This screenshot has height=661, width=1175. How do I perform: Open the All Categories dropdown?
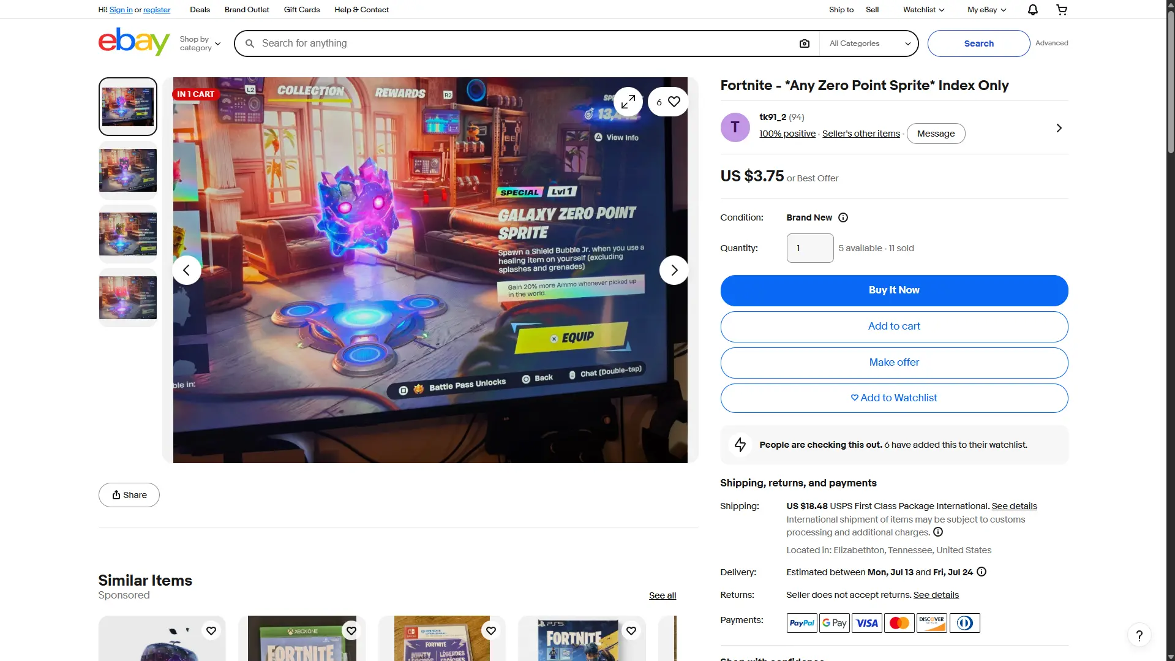[869, 43]
